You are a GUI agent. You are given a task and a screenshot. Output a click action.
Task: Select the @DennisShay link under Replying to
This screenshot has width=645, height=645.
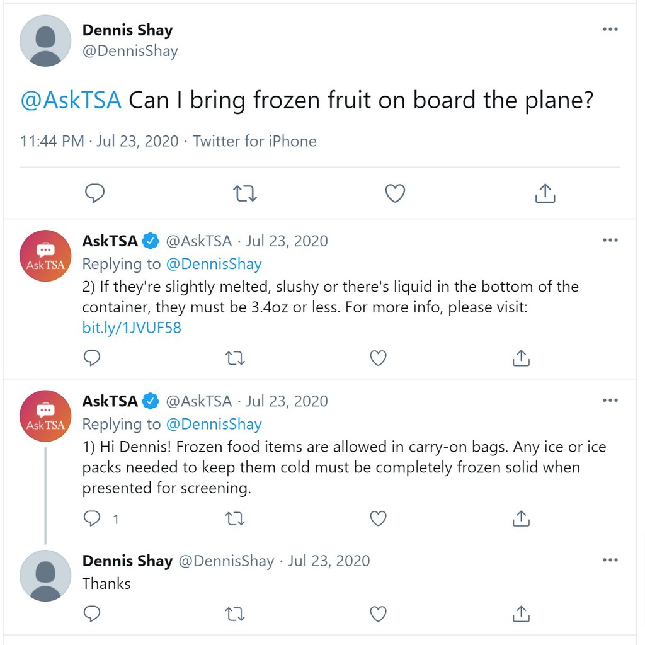point(215,264)
